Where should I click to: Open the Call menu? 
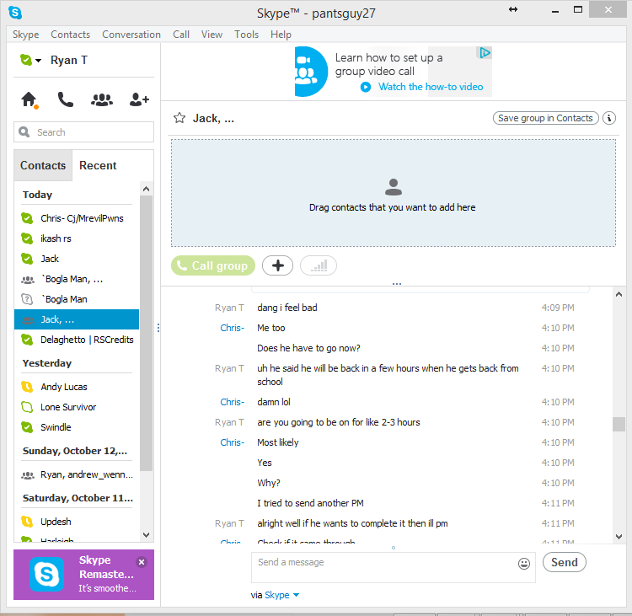coord(181,35)
